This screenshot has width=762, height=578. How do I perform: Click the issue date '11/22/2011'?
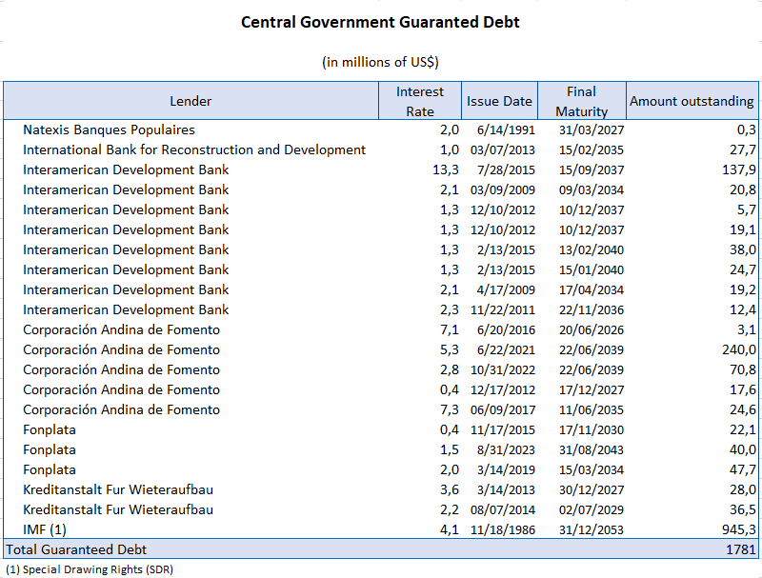point(503,309)
